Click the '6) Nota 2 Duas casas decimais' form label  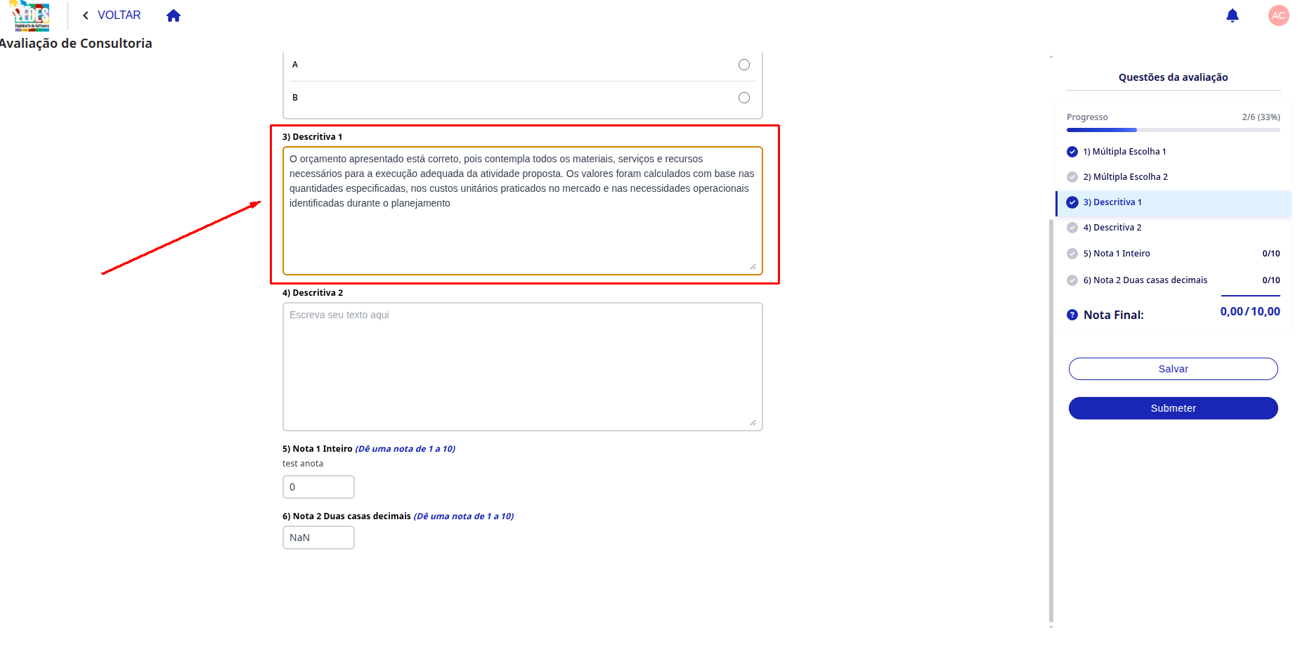tap(346, 516)
